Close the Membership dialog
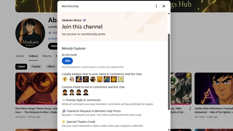Viewport: 233px width, 131px height. [x=164, y=6]
